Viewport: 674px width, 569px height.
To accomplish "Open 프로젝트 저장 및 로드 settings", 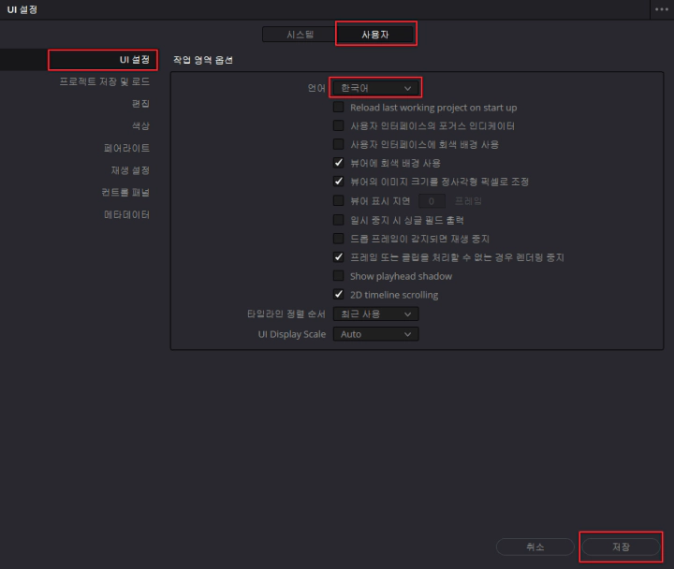I will pos(105,81).
